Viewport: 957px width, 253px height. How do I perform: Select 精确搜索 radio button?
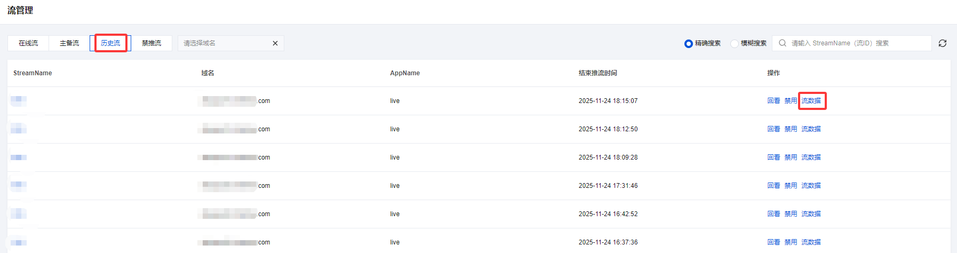point(689,44)
